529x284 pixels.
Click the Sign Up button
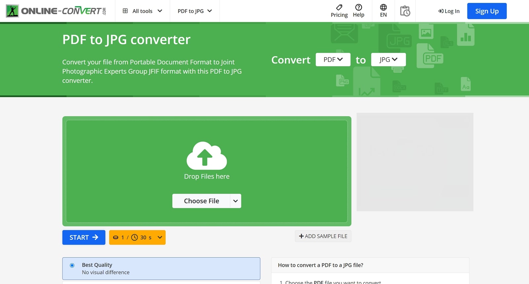click(x=487, y=11)
